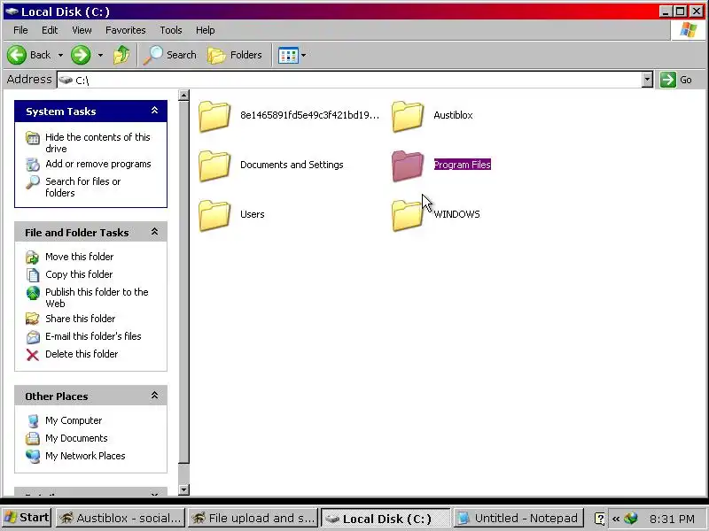Click task pane scrollbar up arrow
709x531 pixels.
click(x=183, y=96)
